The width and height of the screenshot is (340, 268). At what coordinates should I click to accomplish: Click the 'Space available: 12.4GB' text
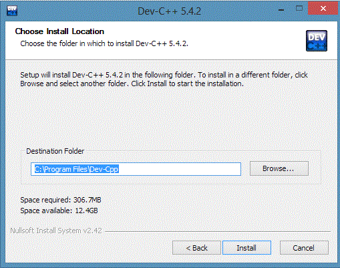[59, 211]
